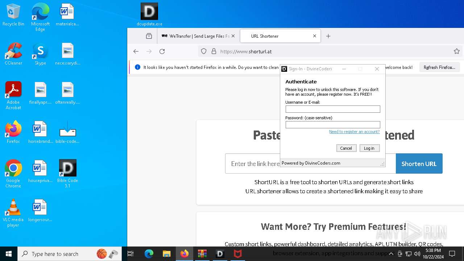
Task: Switch to DivineCoders app on taskbar
Action: (220, 254)
